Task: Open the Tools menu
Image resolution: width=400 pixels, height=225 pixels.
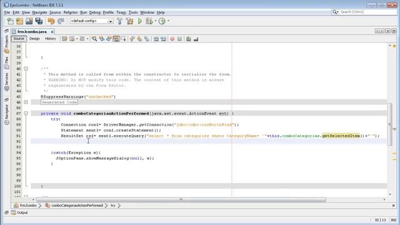Action: pos(133,12)
